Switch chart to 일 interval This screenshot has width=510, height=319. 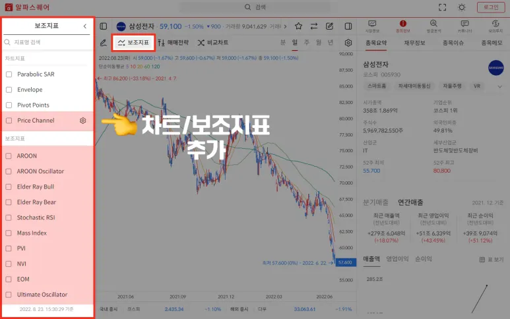[x=295, y=42]
